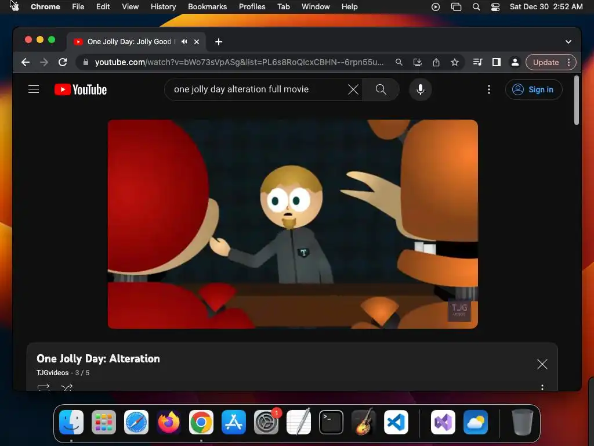Open the Trash in the dock
Image resolution: width=594 pixels, height=446 pixels.
tap(523, 422)
